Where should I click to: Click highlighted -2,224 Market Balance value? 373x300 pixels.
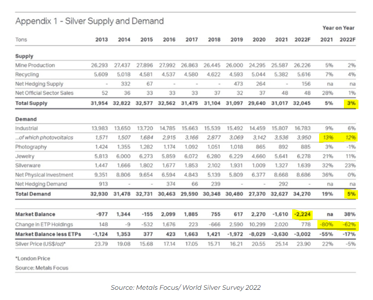[x=302, y=214]
